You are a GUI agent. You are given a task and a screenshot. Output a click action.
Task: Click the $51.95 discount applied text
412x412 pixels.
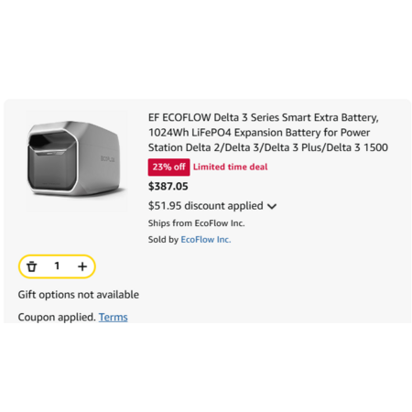206,206
